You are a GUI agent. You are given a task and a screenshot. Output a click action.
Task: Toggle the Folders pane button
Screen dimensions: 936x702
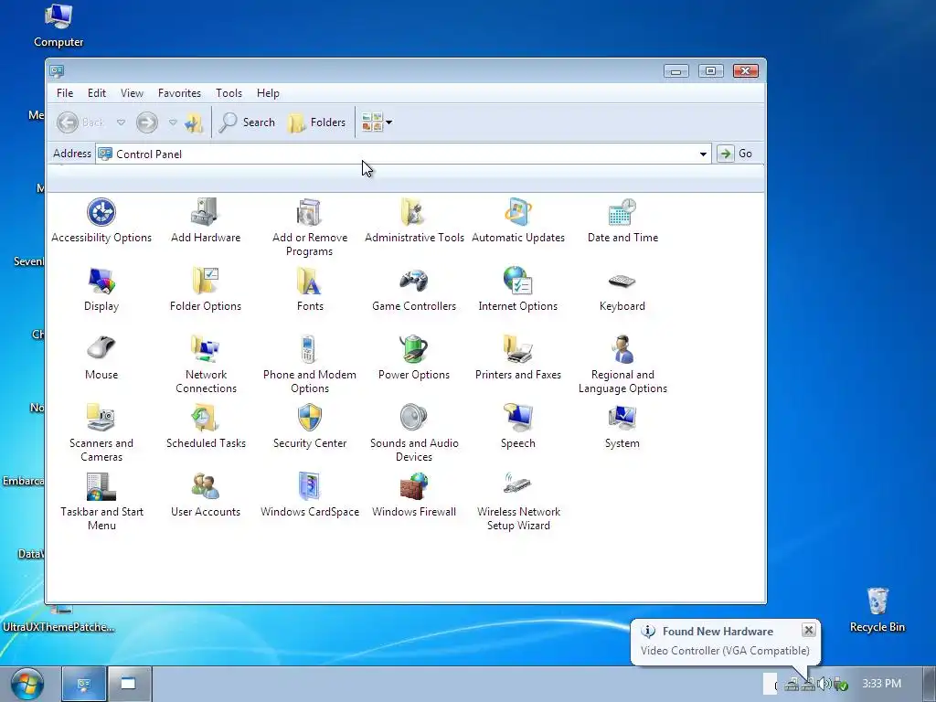tap(317, 122)
